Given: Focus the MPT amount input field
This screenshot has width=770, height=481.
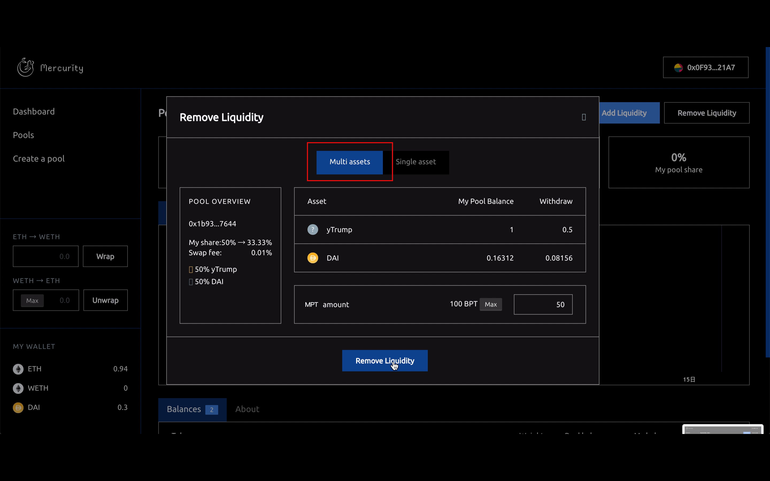Looking at the screenshot, I should pos(543,305).
